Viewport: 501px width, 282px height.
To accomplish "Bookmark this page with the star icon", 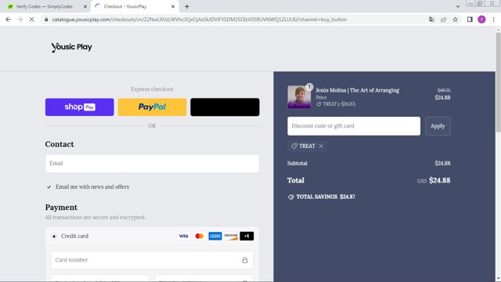I will click(456, 20).
